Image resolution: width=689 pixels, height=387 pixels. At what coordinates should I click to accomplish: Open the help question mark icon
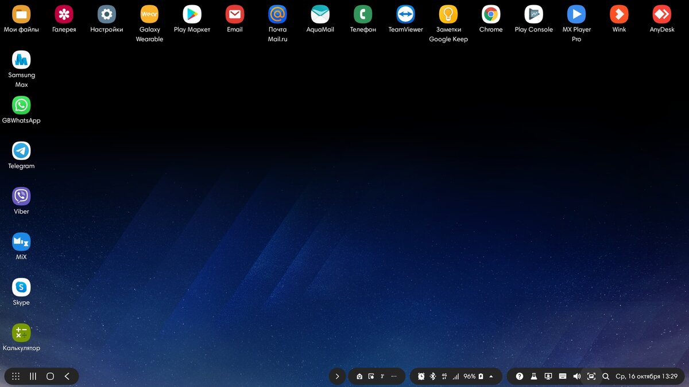(x=520, y=376)
